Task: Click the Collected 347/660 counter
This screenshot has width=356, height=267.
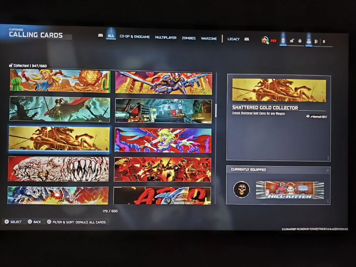Action: (30, 66)
